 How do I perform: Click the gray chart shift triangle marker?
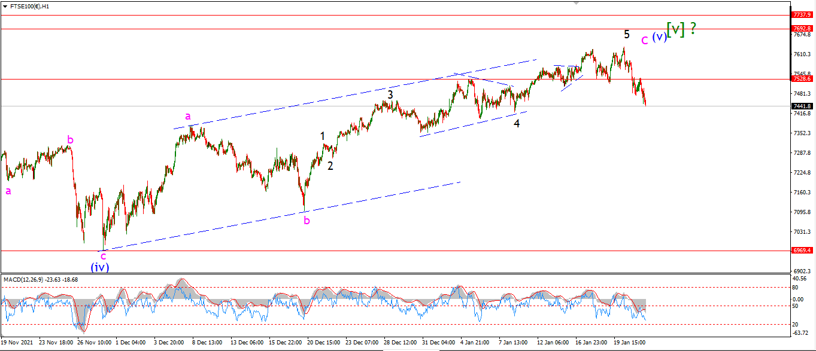click(x=577, y=2)
